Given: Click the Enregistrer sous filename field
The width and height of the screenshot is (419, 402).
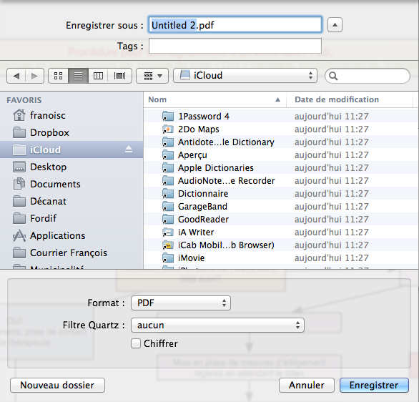Looking at the screenshot, I should [235, 25].
